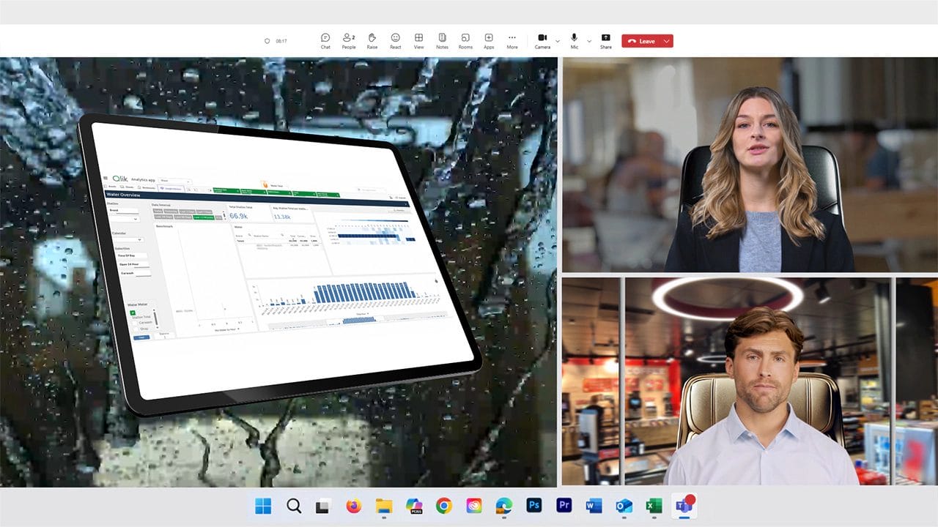Mute the microphone
The height and width of the screenshot is (527, 938).
pyautogui.click(x=574, y=38)
